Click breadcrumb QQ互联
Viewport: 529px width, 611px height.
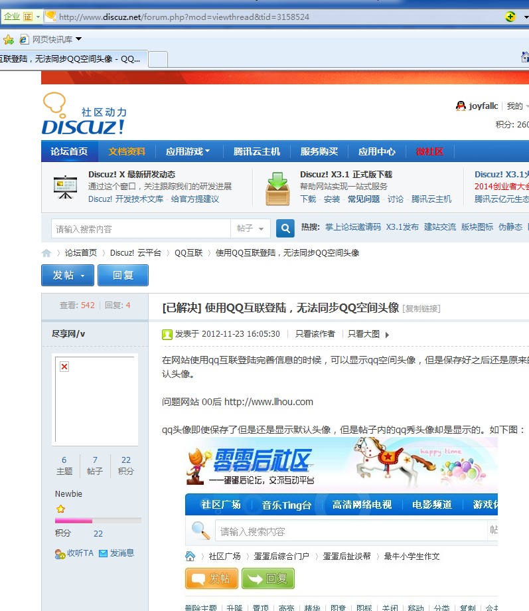coord(189,253)
